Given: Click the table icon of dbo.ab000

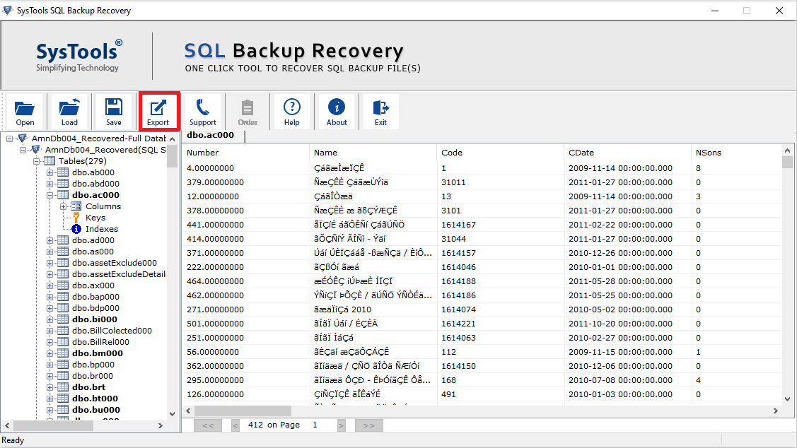Looking at the screenshot, I should 63,172.
